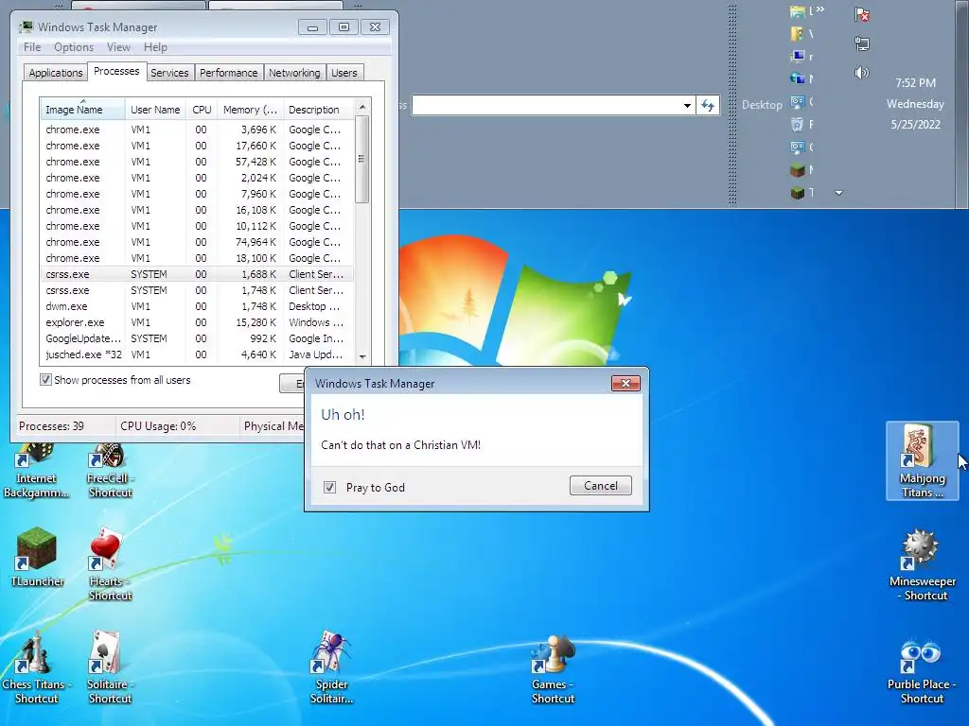The height and width of the screenshot is (726, 969).
Task: Open the Hearts shortcut icon
Action: pyautogui.click(x=110, y=564)
